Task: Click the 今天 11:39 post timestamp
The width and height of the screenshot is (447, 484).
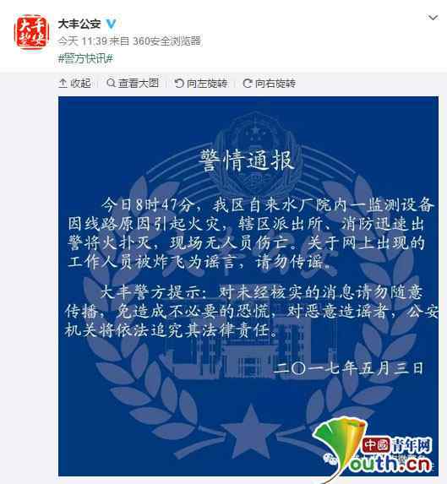Action: tap(83, 41)
